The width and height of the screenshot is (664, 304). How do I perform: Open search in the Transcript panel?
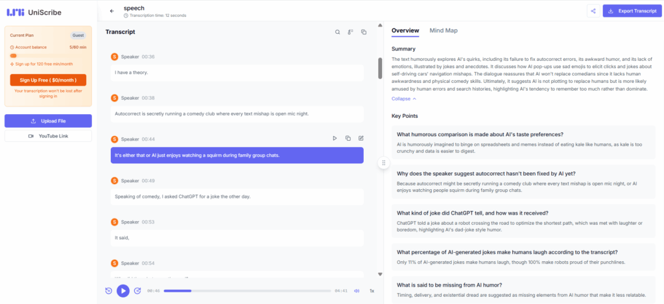337,32
